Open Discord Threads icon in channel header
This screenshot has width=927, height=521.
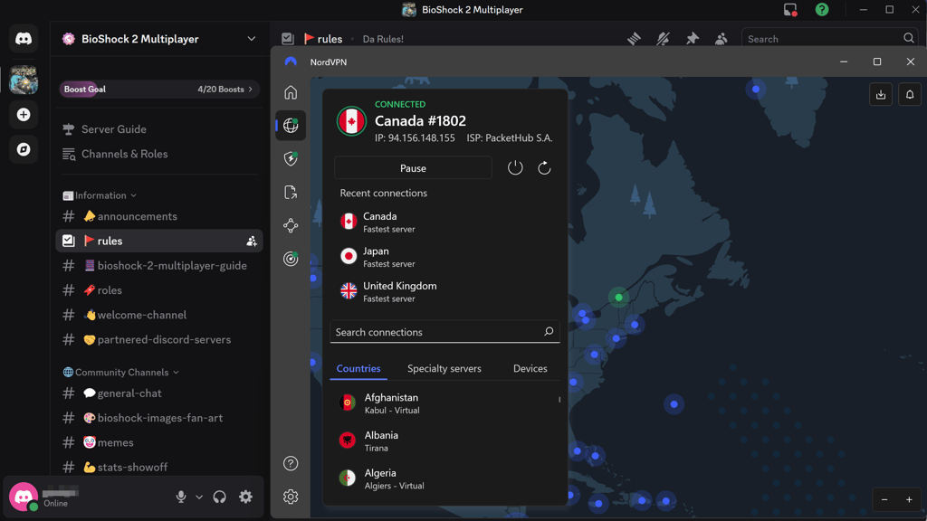(634, 39)
